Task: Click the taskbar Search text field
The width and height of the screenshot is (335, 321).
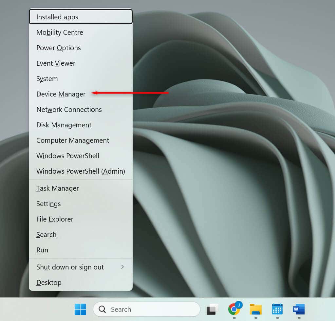Action: pyautogui.click(x=151, y=309)
